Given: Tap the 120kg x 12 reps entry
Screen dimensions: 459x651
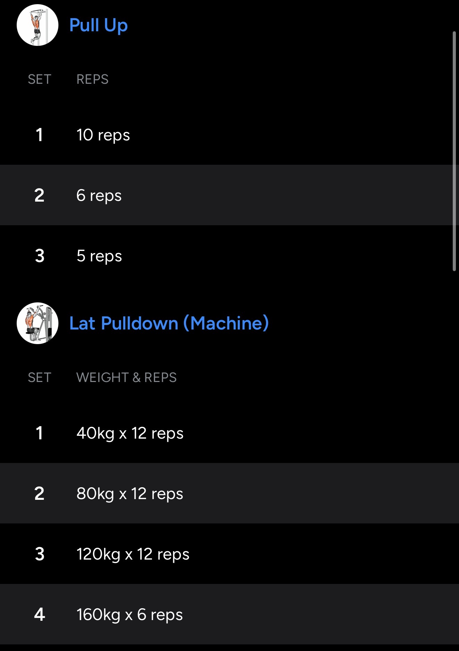Looking at the screenshot, I should point(133,554).
